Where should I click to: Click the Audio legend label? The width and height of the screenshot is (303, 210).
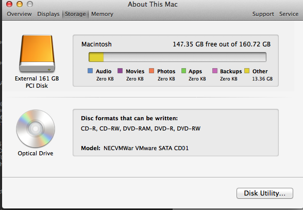(104, 71)
